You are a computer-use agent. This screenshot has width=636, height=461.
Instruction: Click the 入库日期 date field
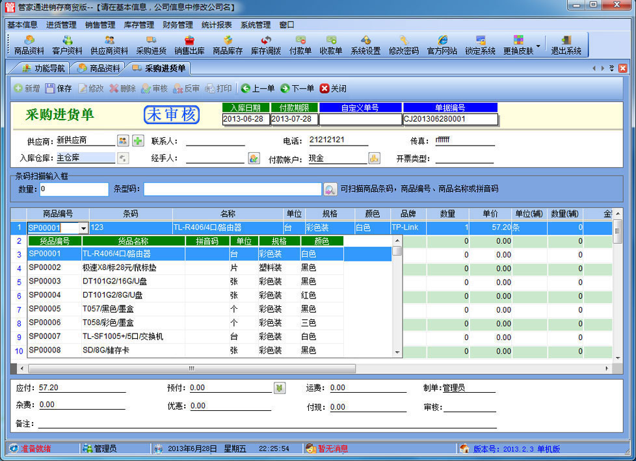click(x=245, y=120)
